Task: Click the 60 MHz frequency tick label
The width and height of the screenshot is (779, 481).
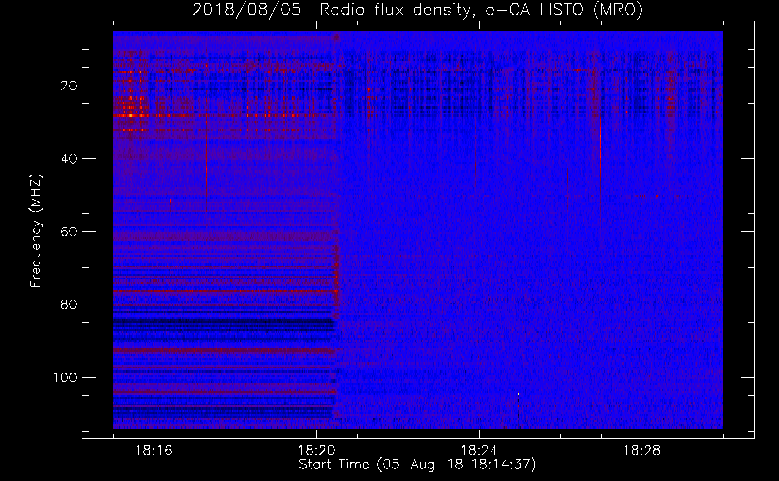Action: [69, 232]
